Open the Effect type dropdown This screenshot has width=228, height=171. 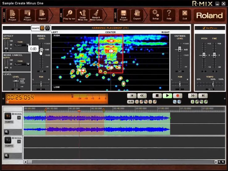coord(28,45)
